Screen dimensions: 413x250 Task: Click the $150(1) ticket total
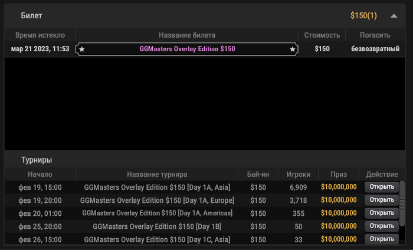363,15
